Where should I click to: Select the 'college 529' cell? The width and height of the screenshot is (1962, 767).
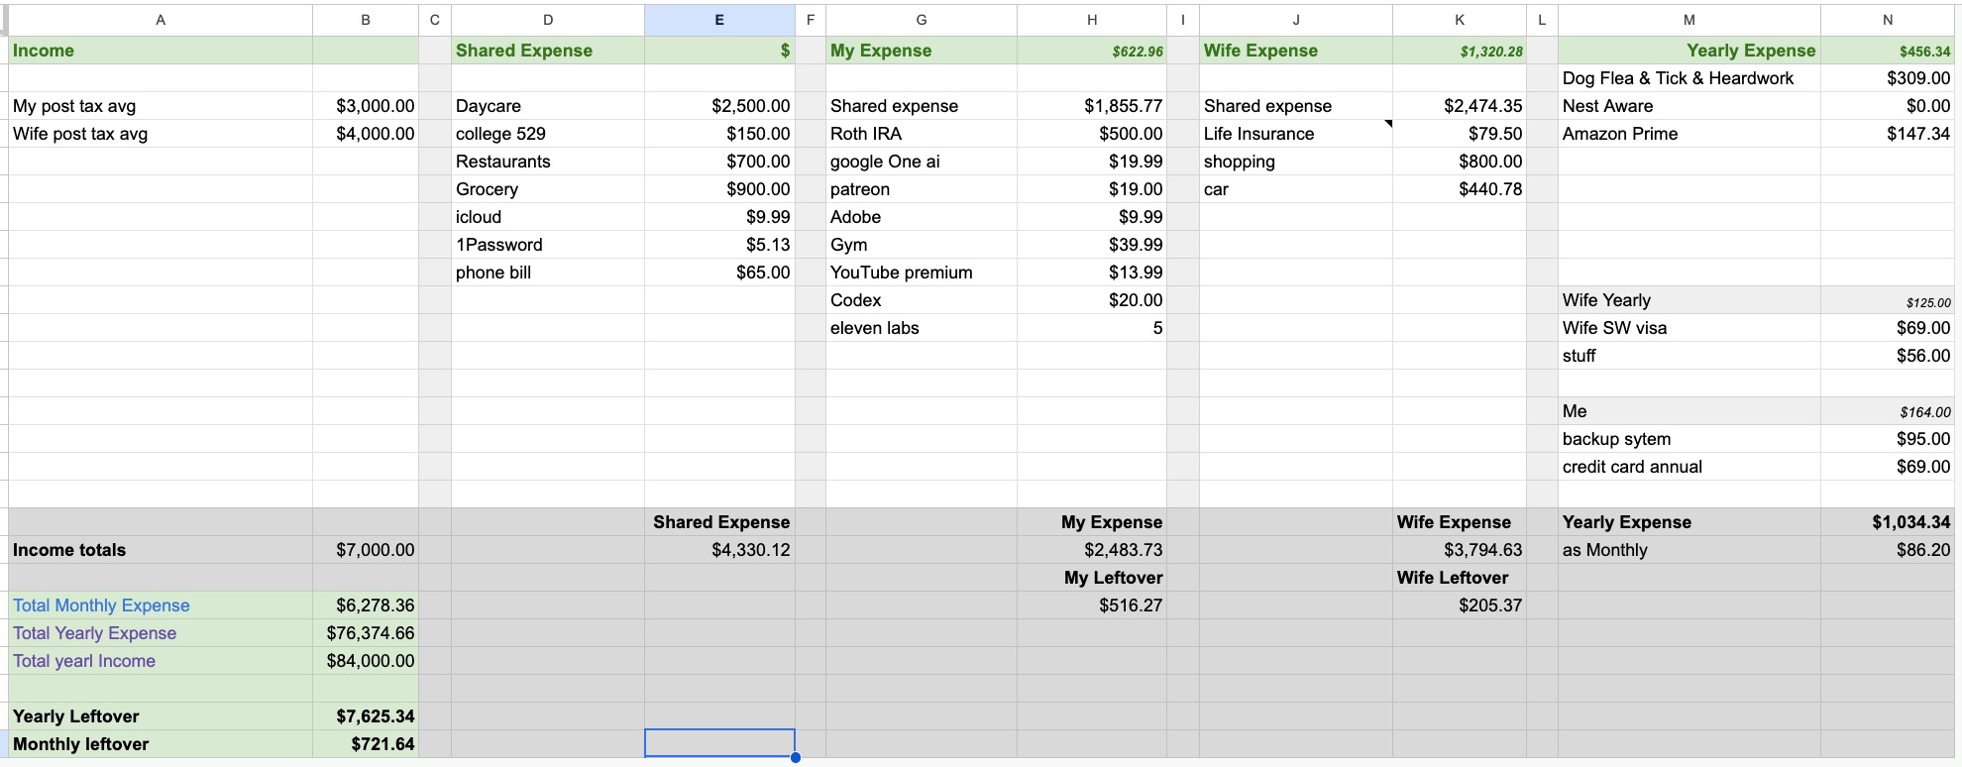(548, 134)
